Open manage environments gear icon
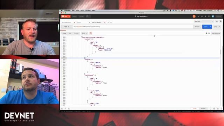 pos(220,21)
